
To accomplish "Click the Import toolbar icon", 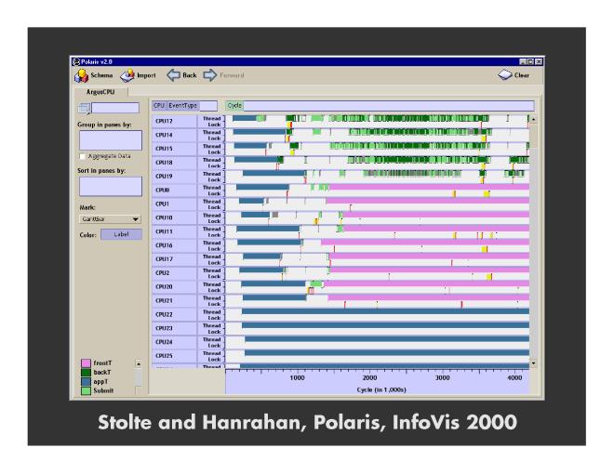I will (127, 75).
